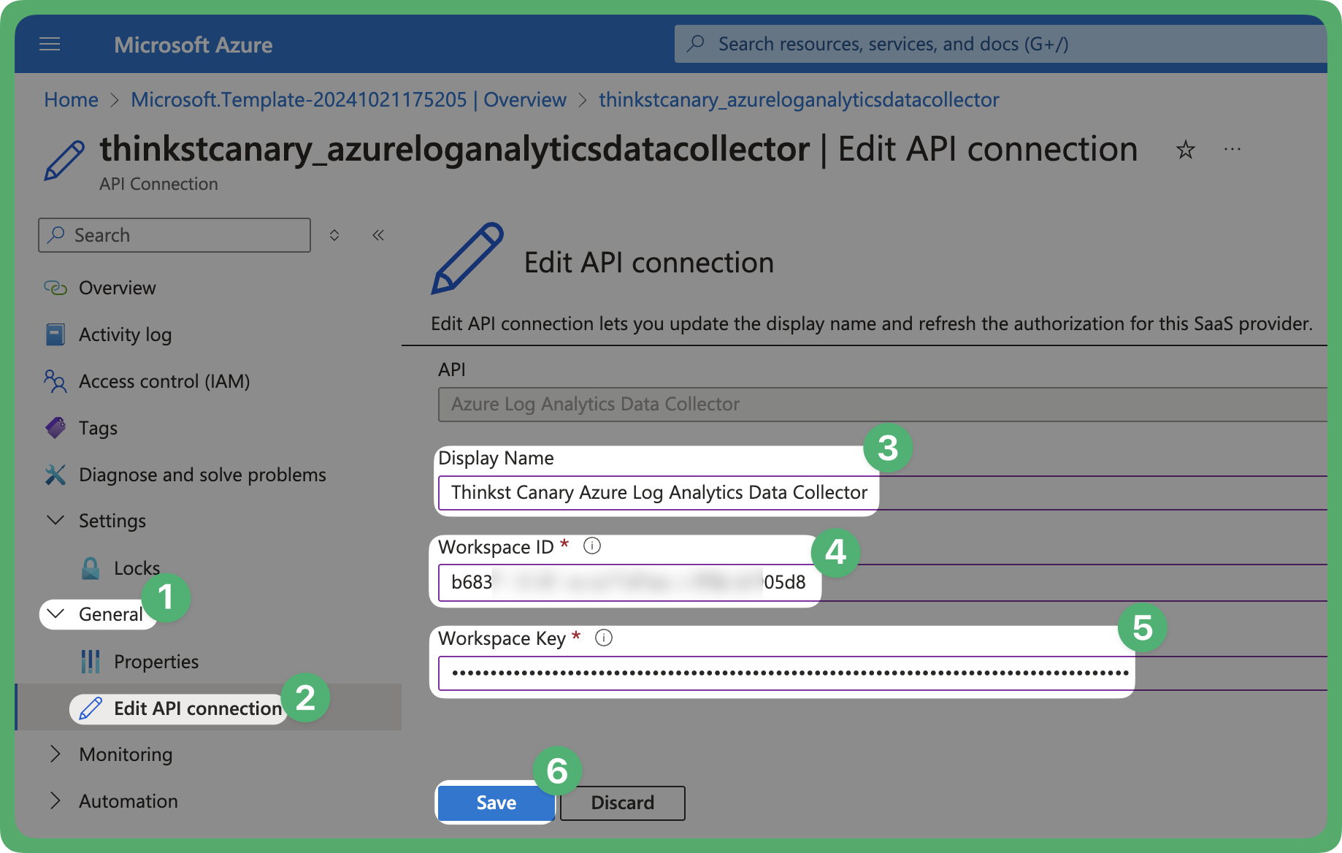The width and height of the screenshot is (1342, 853).
Task: Click Microsoft Azure title
Action: coord(193,45)
